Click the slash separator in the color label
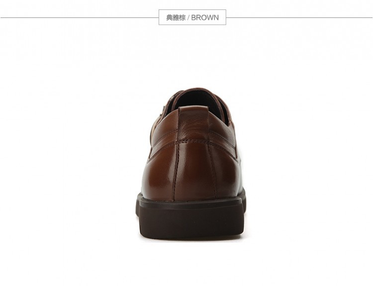 click(x=188, y=17)
